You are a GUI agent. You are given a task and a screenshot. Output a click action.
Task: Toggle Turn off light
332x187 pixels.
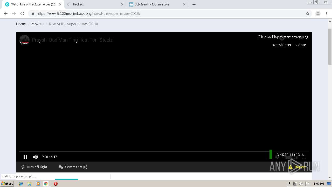tap(34, 167)
